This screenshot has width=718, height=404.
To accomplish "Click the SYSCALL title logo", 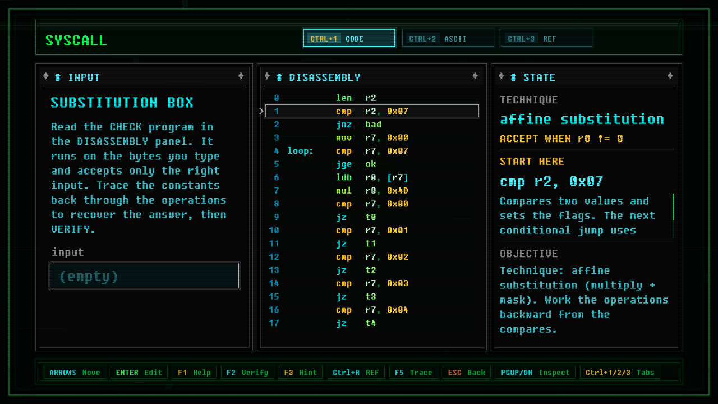I will (x=76, y=40).
